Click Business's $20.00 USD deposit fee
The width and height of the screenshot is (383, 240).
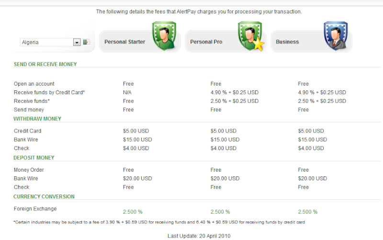(x=313, y=178)
